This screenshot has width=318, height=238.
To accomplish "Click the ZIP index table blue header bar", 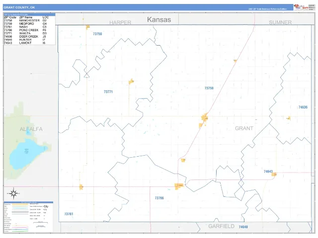I will pyautogui.click(x=30, y=14).
